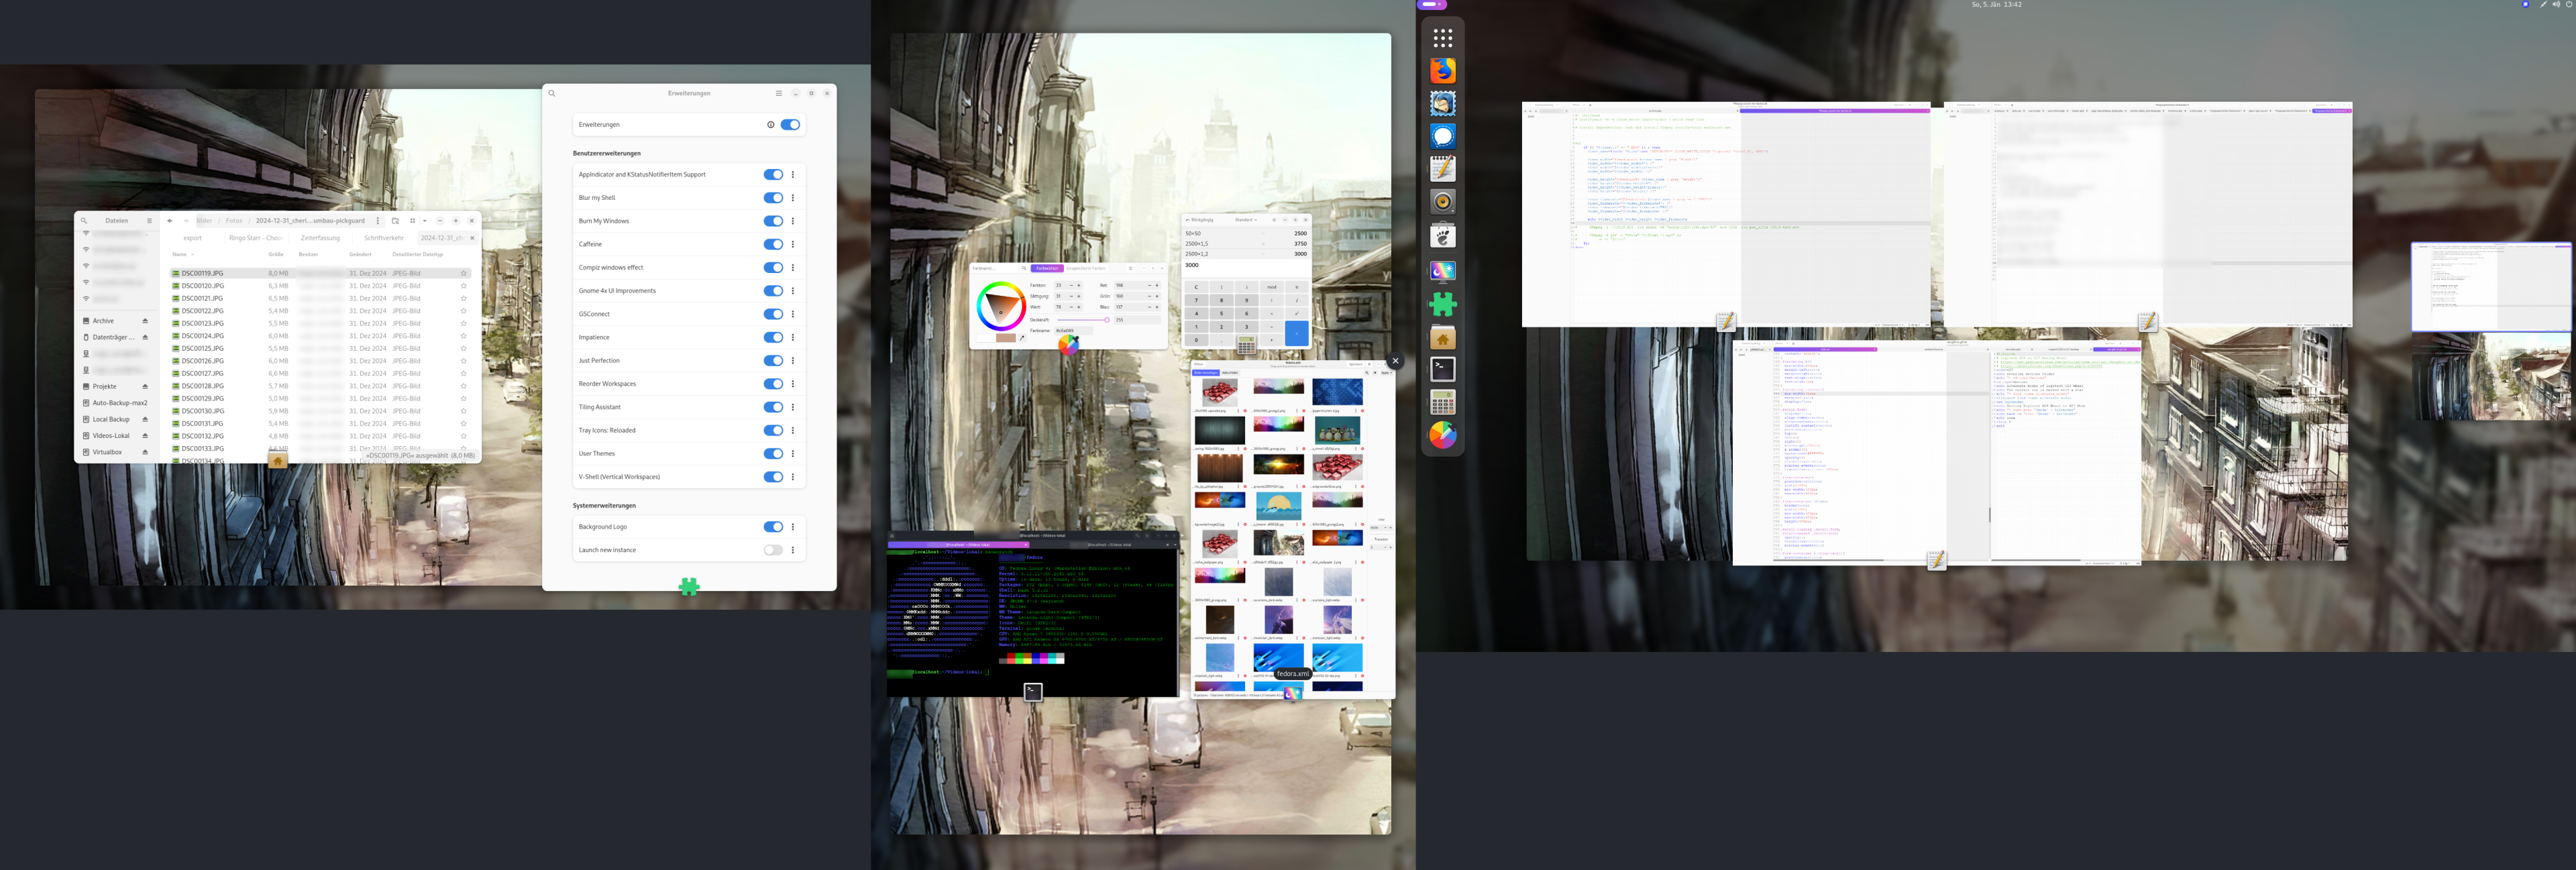
Task: Open the three-dot menu for GSConnect
Action: tap(793, 314)
